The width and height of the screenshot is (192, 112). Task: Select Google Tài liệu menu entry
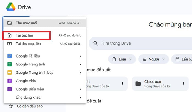pos(45,56)
